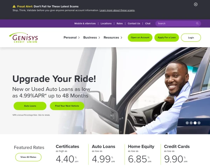Go to the Rates page
The height and width of the screenshot is (168, 210).
(x=120, y=23)
